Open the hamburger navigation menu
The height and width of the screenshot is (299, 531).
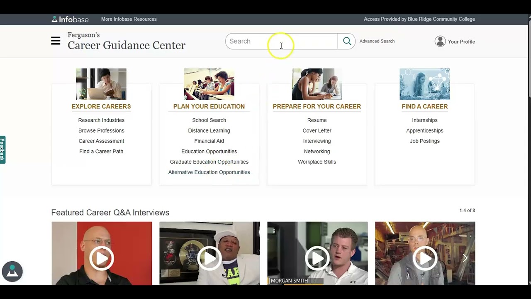pos(56,41)
